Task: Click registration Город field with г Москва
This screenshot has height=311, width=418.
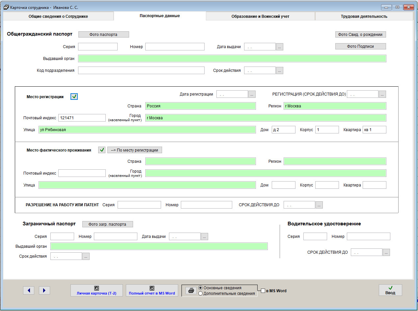Action: [x=266, y=118]
